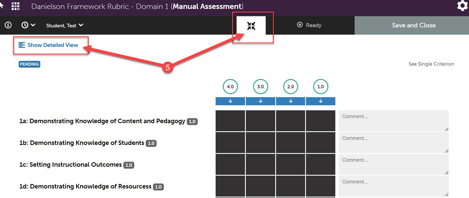Select the 1.0 score circle
The height and width of the screenshot is (198, 469).
pos(320,87)
